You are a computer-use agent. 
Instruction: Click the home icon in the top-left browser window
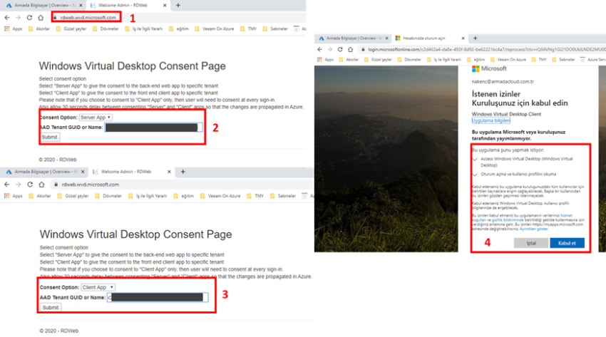[41, 17]
